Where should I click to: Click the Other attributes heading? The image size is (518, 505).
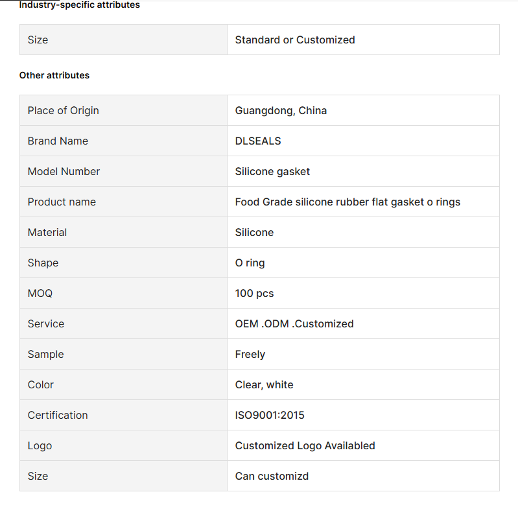point(54,75)
